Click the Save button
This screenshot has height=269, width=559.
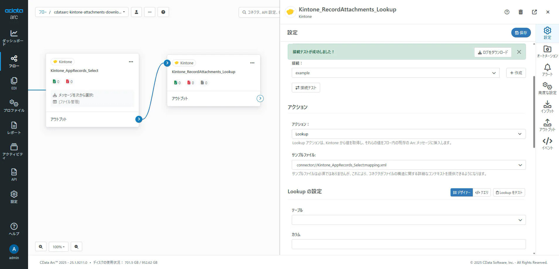pos(521,33)
